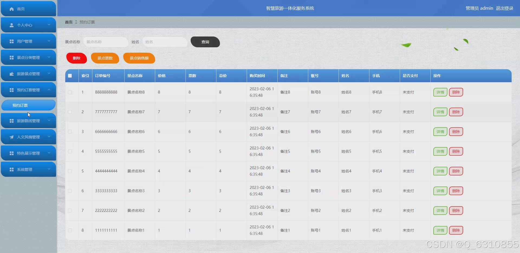520x253 pixels.
Task: Click the 查询 search button
Action: pos(205,42)
